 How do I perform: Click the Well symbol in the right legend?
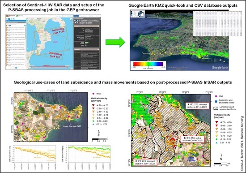point(216,96)
